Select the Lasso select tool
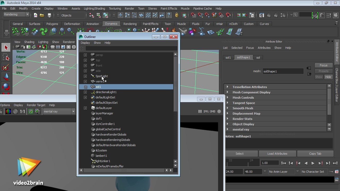The height and width of the screenshot is (191, 340). 6,57
